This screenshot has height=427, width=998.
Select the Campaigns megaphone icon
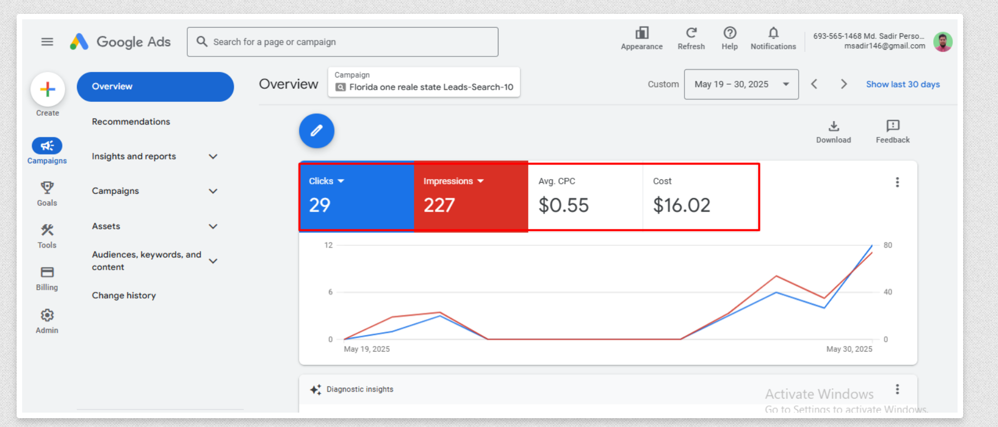click(x=47, y=146)
